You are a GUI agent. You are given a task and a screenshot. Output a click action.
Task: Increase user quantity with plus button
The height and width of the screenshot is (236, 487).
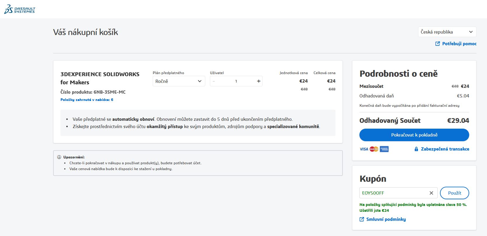tap(258, 81)
